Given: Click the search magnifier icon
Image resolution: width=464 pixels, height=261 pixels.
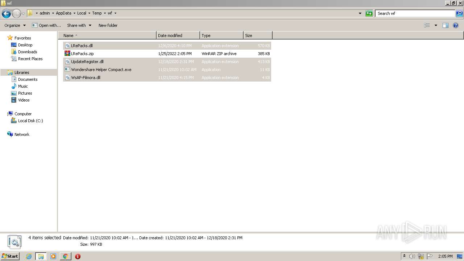Looking at the screenshot, I should point(459,13).
